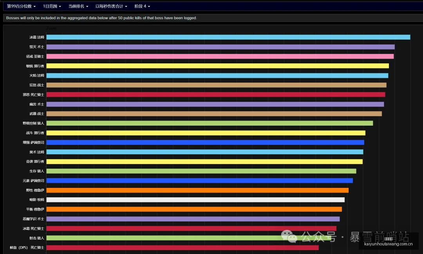Select the tan bar for 武器 战士
Viewport: 423px width, 254px height.
214,114
